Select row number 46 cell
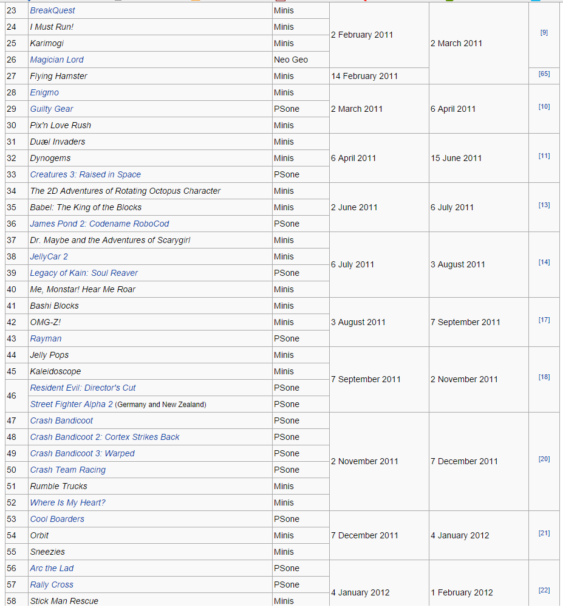The image size is (563, 607). click(16, 396)
